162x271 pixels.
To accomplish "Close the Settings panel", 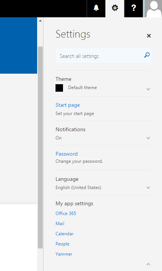I will (149, 36).
